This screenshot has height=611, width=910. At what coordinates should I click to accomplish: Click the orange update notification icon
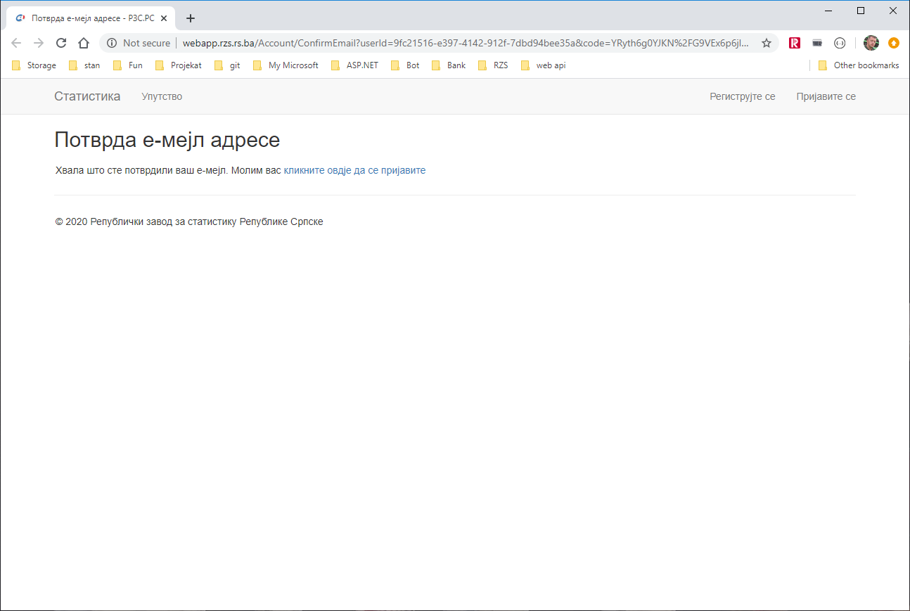pos(894,43)
